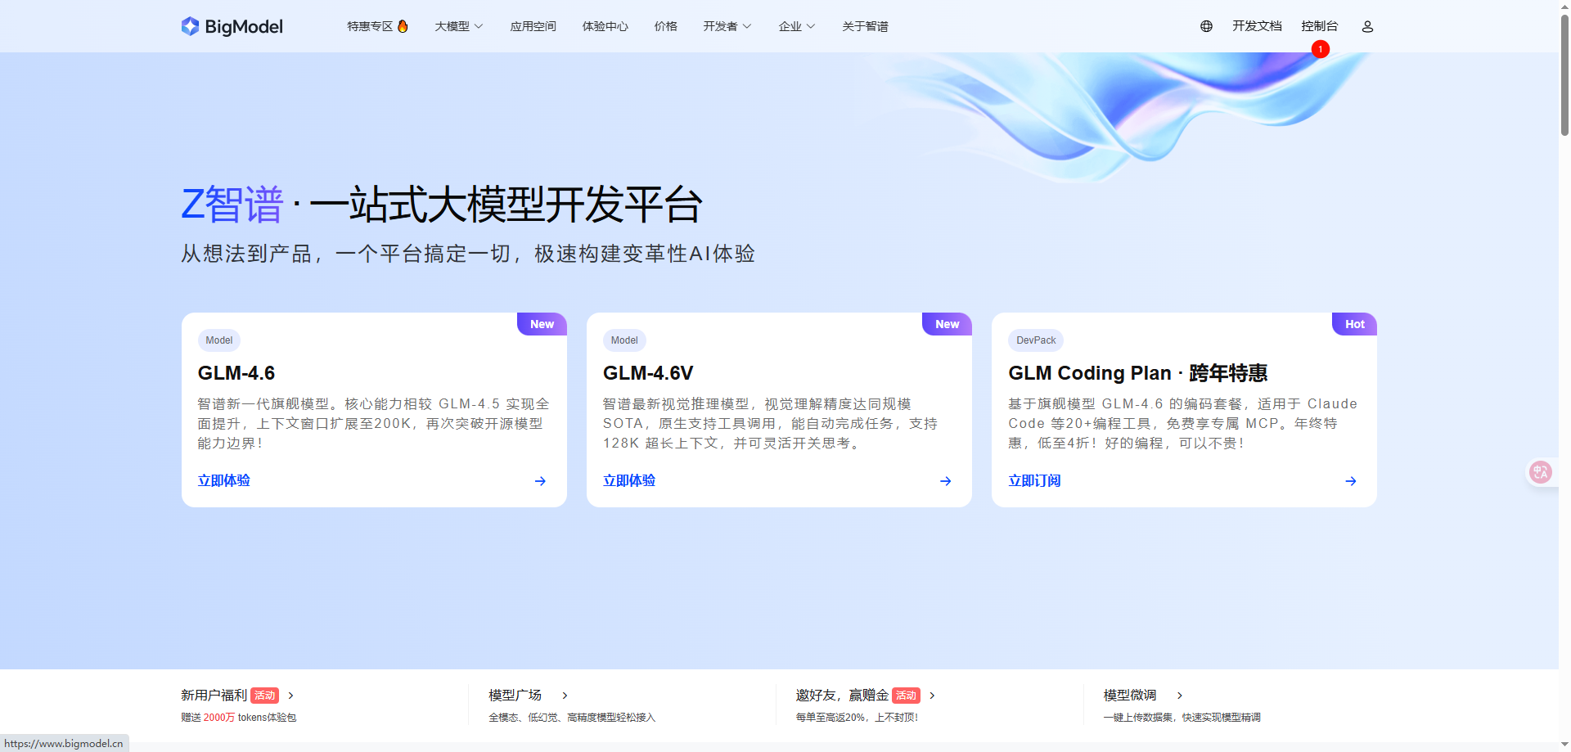Image resolution: width=1571 pixels, height=752 pixels.
Task: Click the text 全模态、低幻觉、高精度模型轻松接入
Action: point(572,718)
